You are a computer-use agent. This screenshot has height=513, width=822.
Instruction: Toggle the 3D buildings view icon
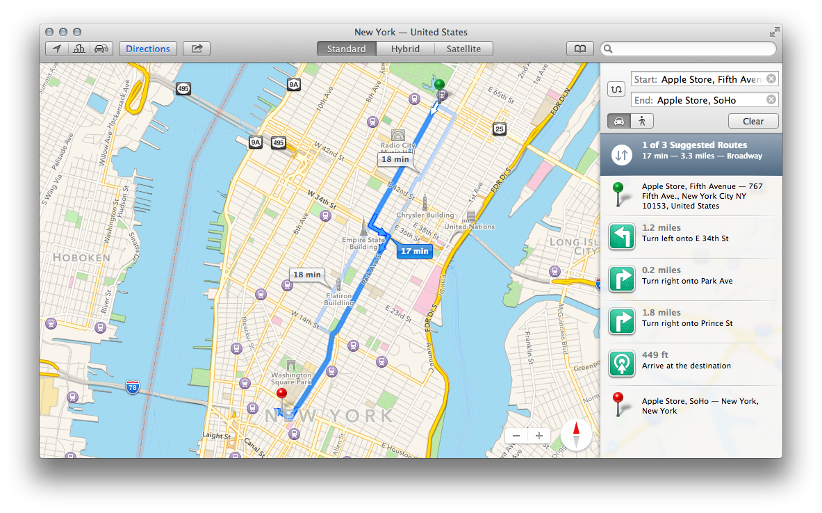(x=79, y=49)
